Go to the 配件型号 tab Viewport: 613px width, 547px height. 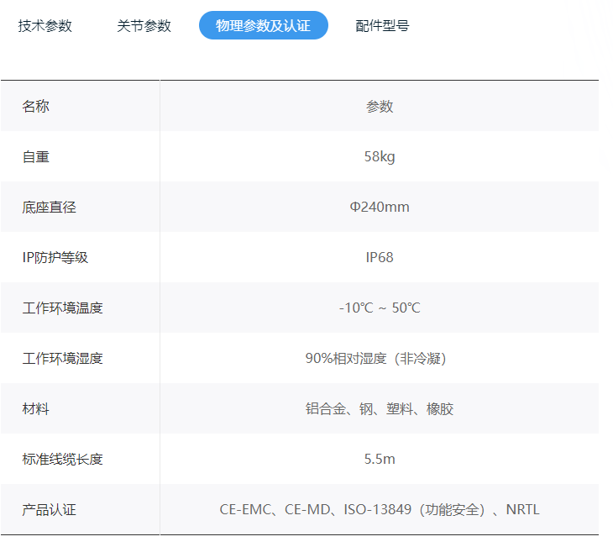(x=382, y=26)
